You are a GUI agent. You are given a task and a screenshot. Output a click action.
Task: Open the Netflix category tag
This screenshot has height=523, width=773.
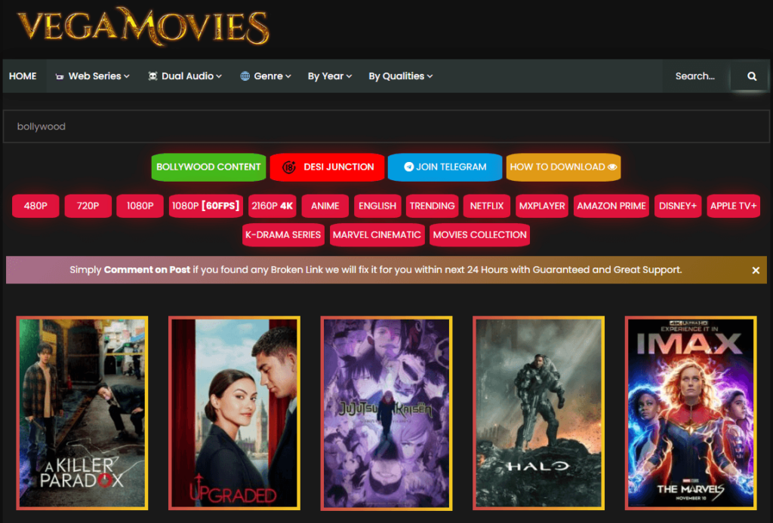point(487,206)
